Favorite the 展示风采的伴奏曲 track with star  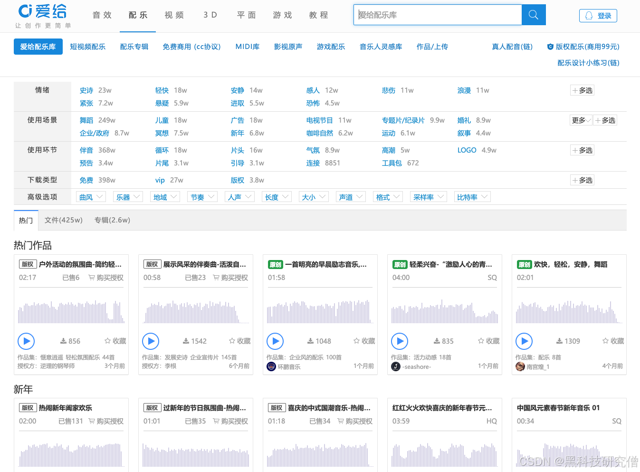tap(240, 341)
